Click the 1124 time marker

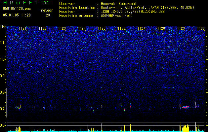(82, 28)
